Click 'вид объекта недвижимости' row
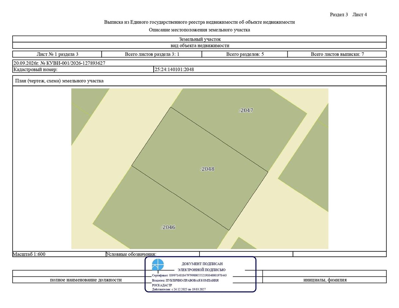The width and height of the screenshot is (399, 308). [x=199, y=46]
